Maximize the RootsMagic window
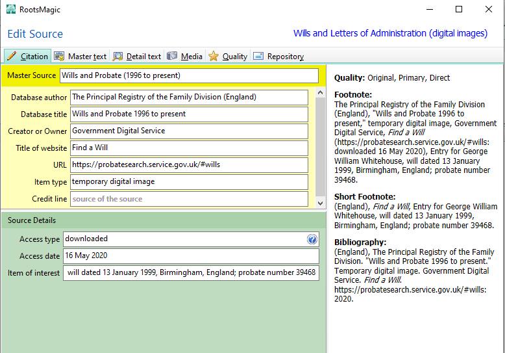 [x=459, y=9]
